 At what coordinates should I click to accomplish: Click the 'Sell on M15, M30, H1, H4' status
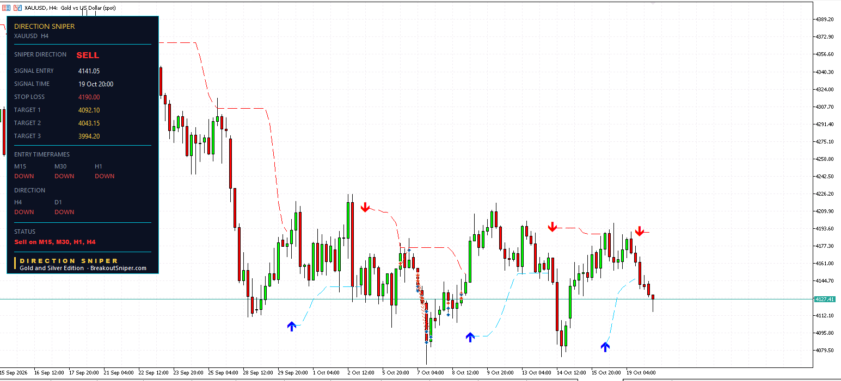55,242
